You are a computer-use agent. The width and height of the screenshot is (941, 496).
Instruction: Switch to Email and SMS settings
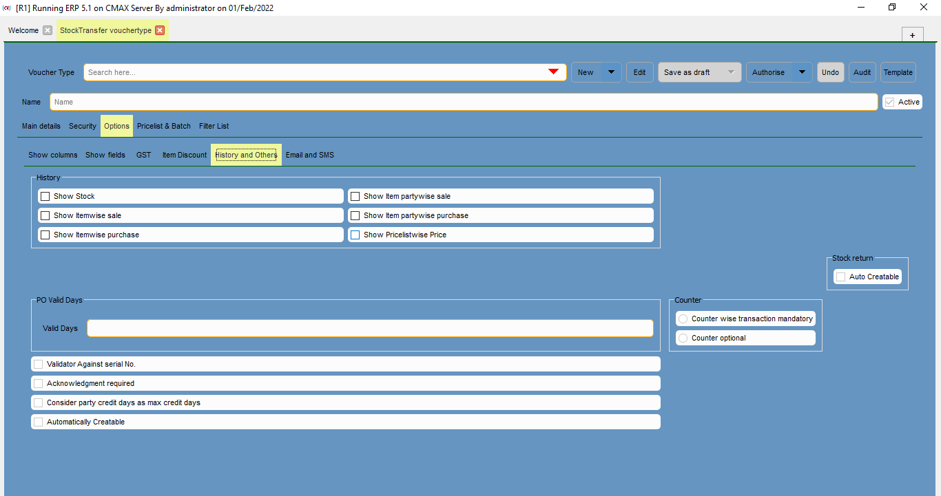309,155
